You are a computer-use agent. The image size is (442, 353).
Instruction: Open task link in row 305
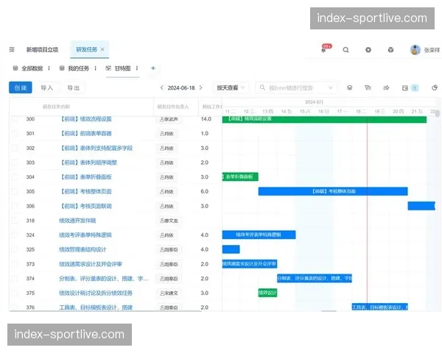85,191
